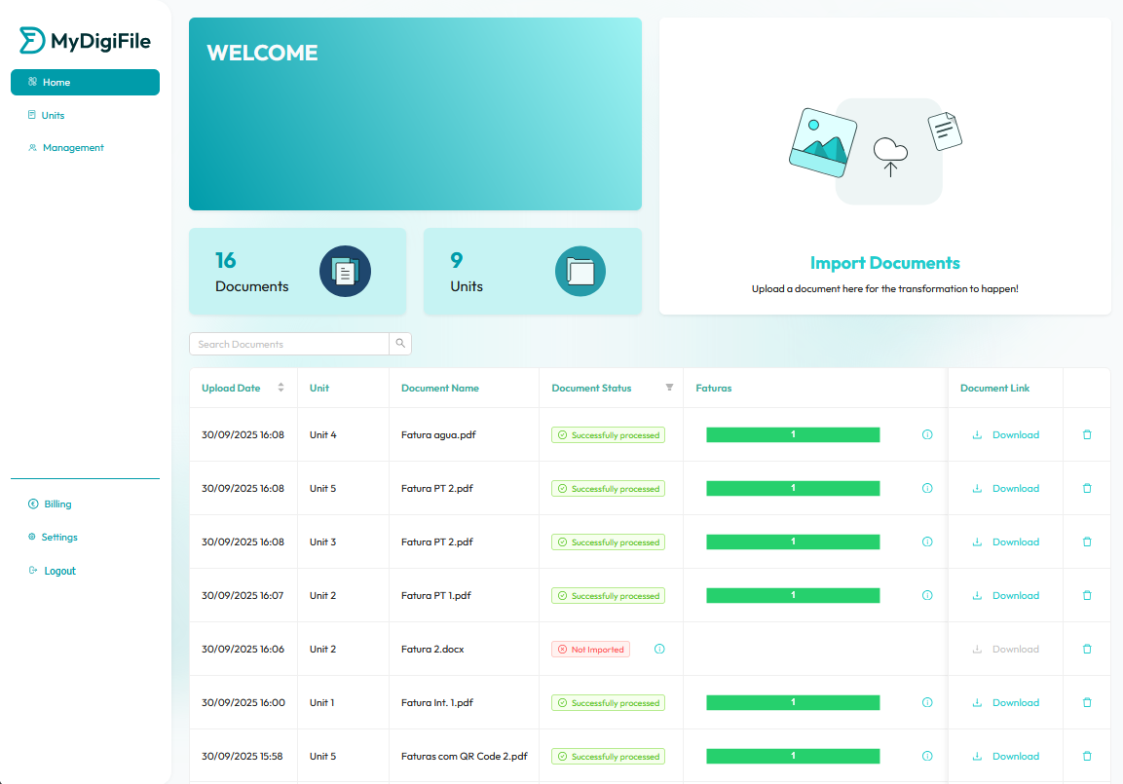Click the cloud upload icon in Import Documents
This screenshot has width=1123, height=784.
click(x=889, y=154)
